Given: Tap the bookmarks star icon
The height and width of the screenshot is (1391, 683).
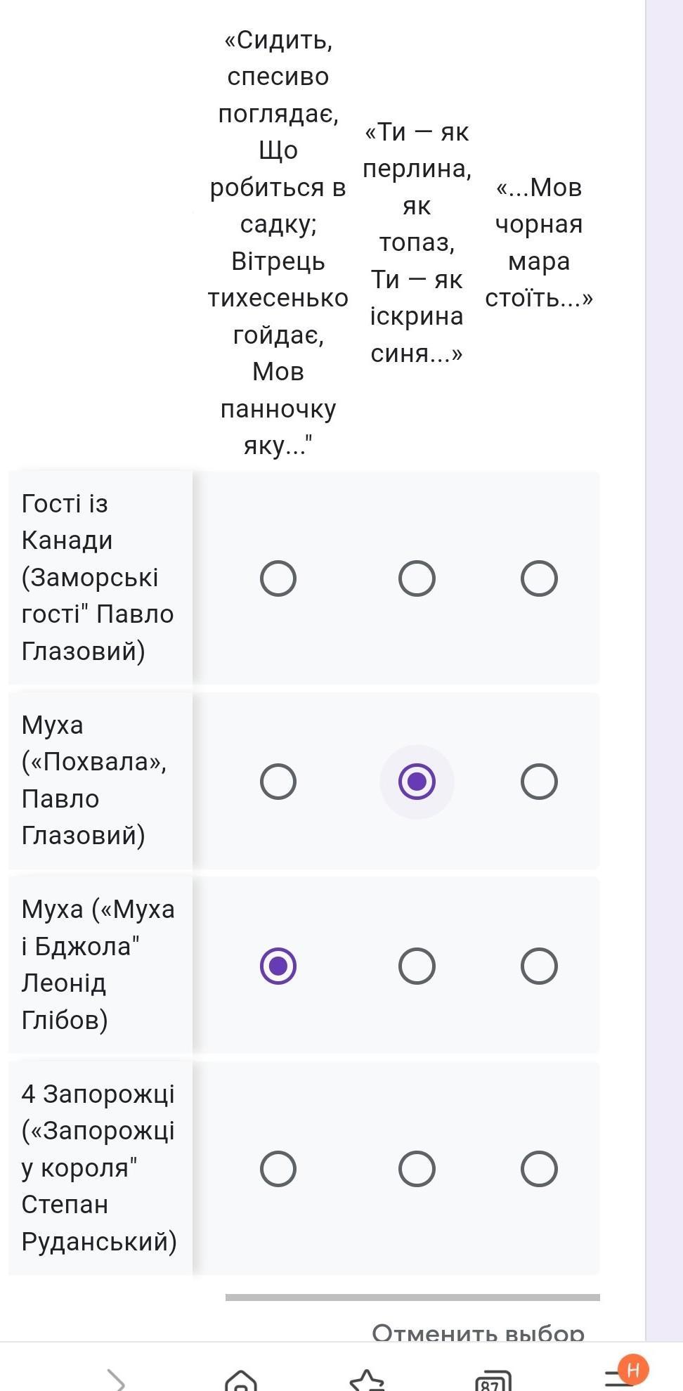Looking at the screenshot, I should (x=367, y=1380).
